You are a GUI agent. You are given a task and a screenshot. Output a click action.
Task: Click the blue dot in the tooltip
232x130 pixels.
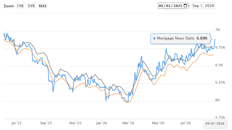pos(154,38)
